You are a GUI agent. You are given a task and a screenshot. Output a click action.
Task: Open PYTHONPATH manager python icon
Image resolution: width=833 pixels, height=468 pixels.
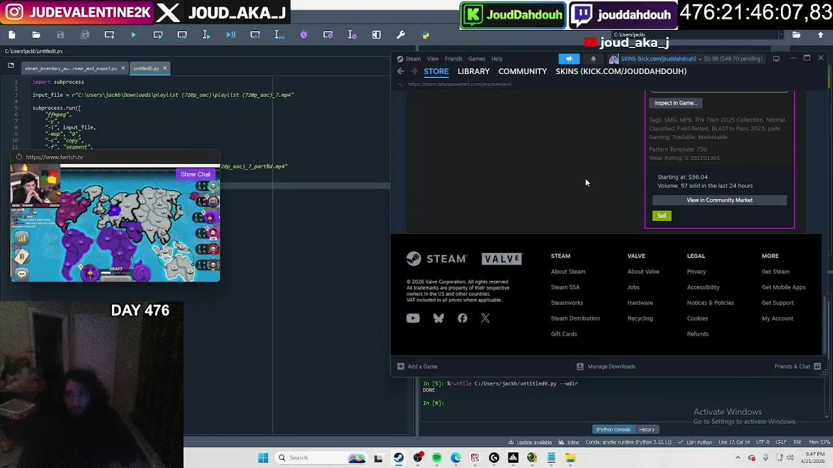click(425, 34)
